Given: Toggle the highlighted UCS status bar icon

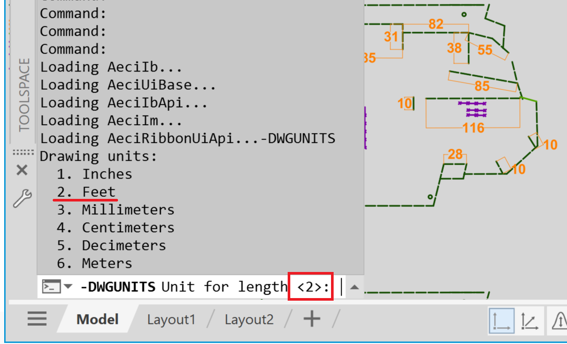Looking at the screenshot, I should (x=502, y=321).
